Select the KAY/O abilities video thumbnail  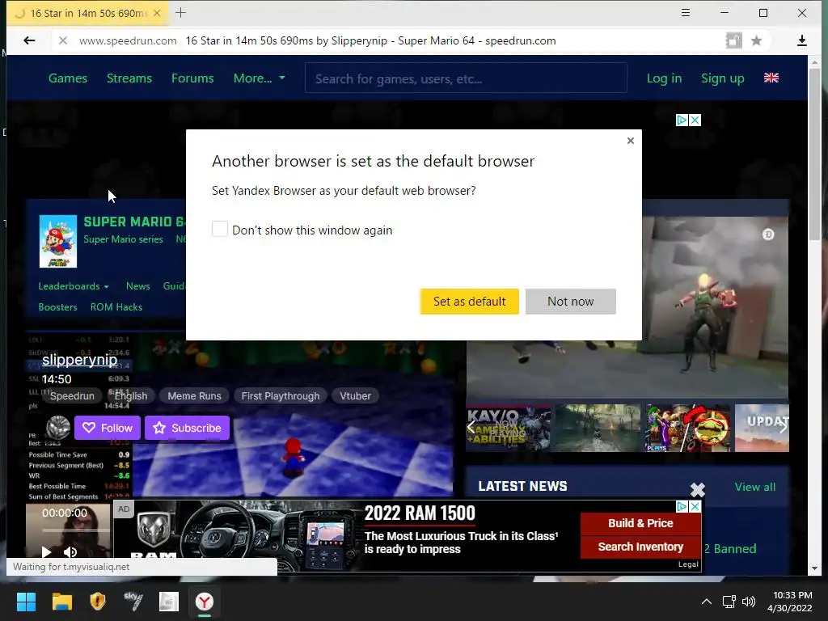point(508,429)
